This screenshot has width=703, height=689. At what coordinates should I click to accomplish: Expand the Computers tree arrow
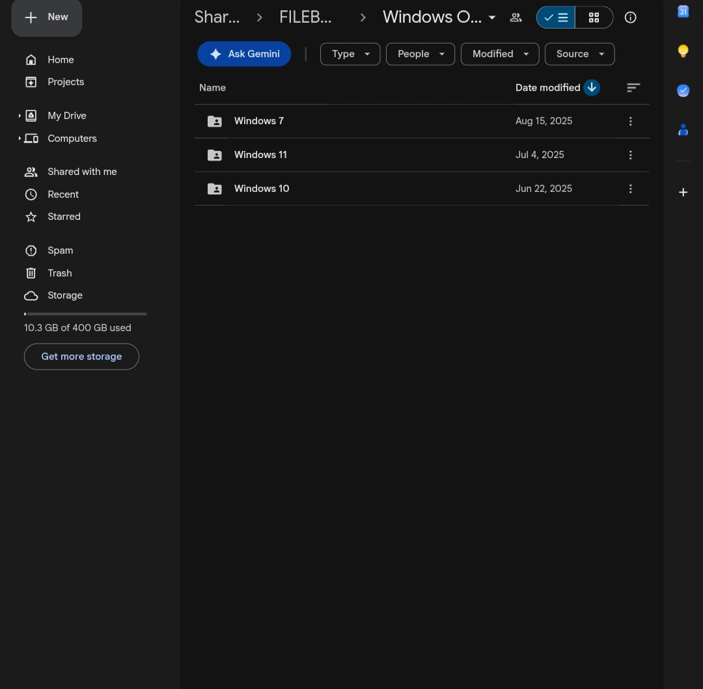point(20,139)
